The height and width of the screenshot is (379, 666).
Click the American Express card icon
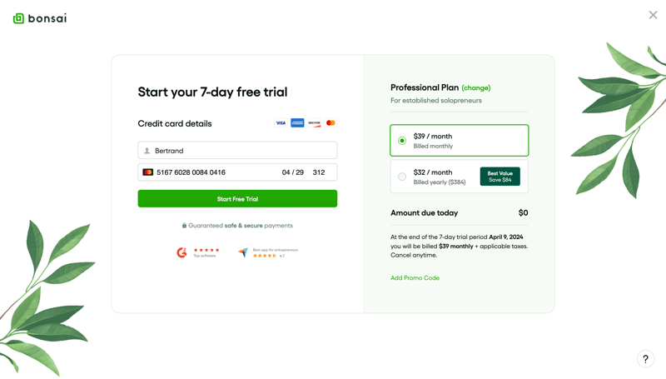point(297,123)
